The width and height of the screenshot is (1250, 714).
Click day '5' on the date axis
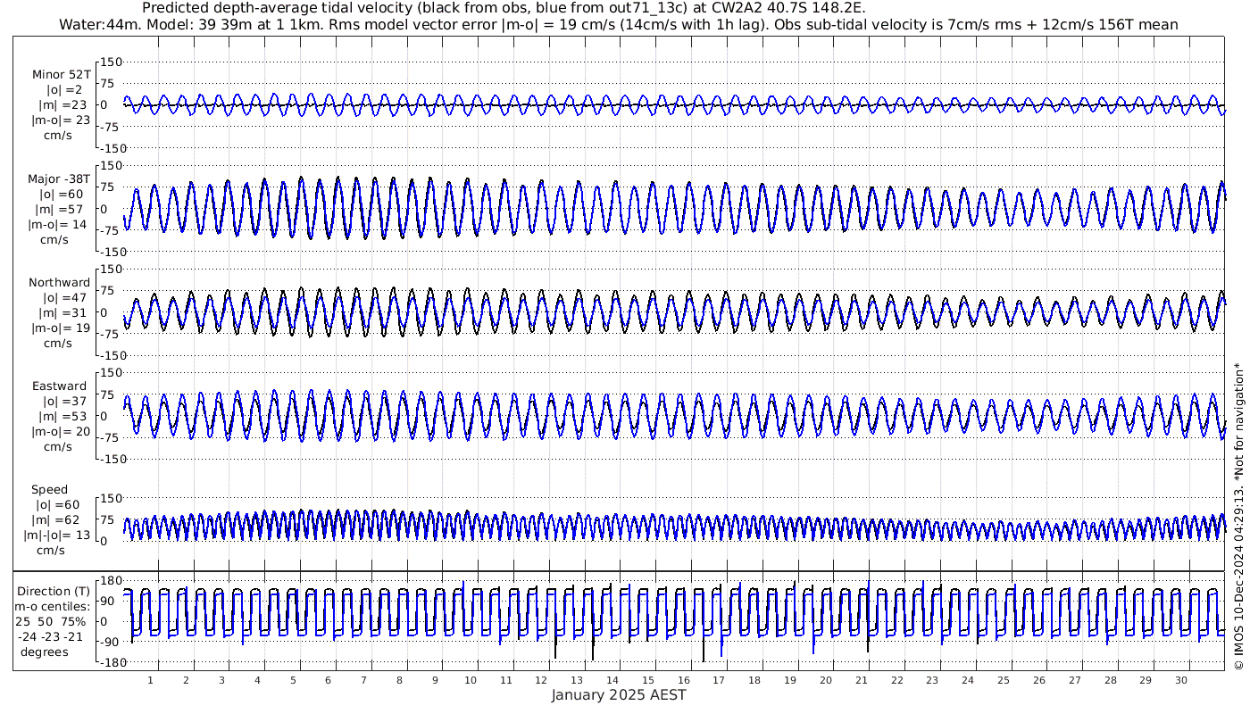click(x=292, y=680)
